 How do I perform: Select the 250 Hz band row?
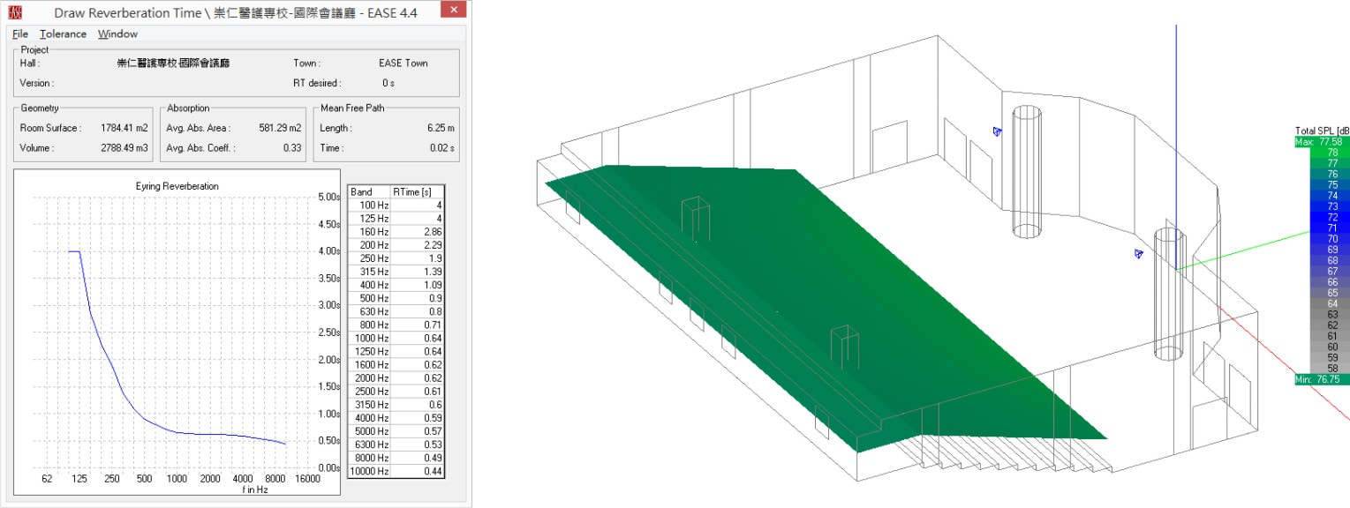396,258
